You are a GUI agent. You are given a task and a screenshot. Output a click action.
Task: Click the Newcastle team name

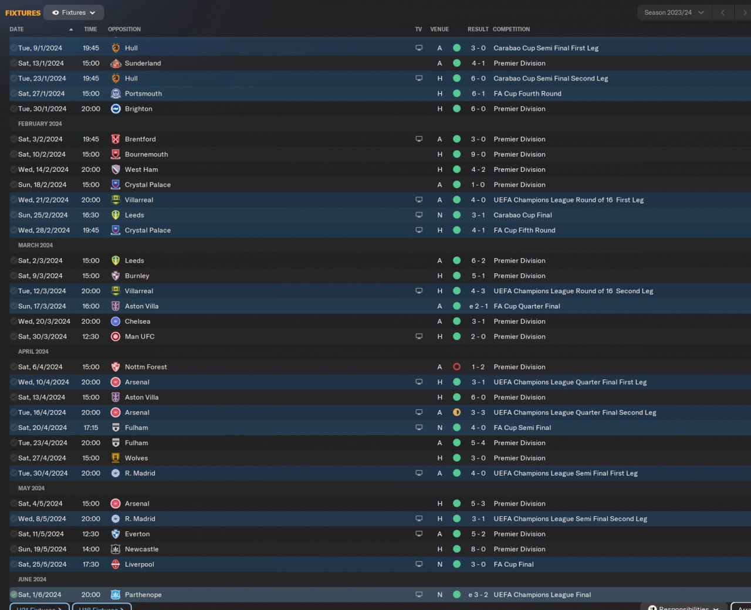click(x=141, y=550)
